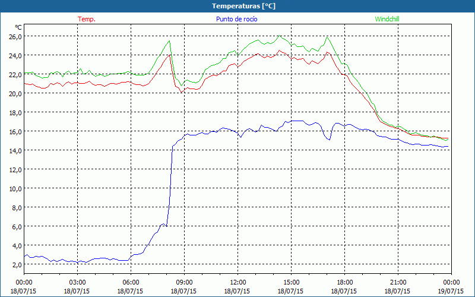Click the '4,0' y-axis value
This screenshot has height=297, width=475.
pyautogui.click(x=17, y=245)
